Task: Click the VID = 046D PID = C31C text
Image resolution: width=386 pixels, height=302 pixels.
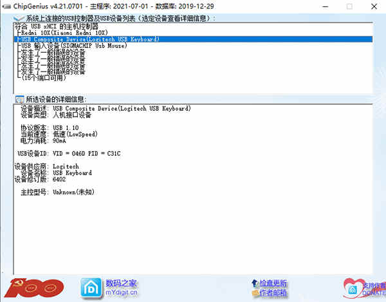Action: [87, 153]
